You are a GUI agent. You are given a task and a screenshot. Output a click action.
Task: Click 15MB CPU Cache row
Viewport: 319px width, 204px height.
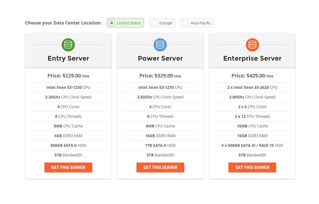click(x=252, y=126)
